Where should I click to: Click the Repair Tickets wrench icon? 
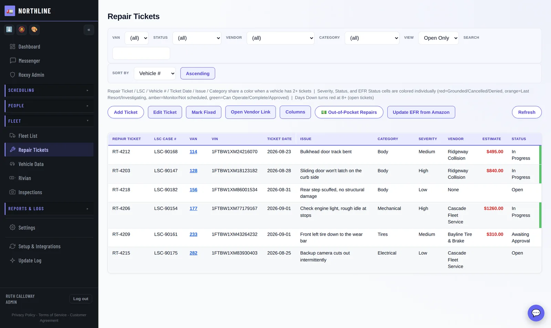coord(12,150)
